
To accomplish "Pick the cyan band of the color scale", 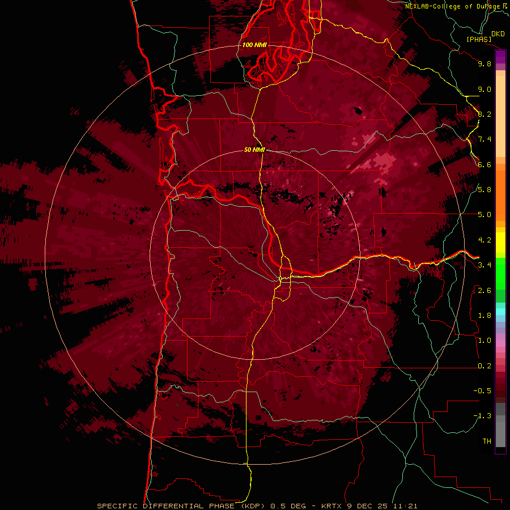I will [x=500, y=312].
